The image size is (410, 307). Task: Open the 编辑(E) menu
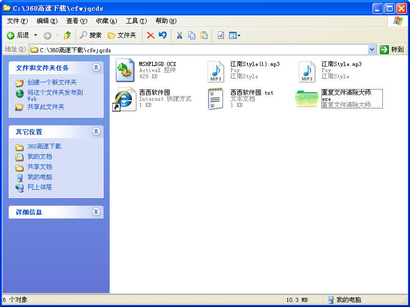[x=47, y=21]
